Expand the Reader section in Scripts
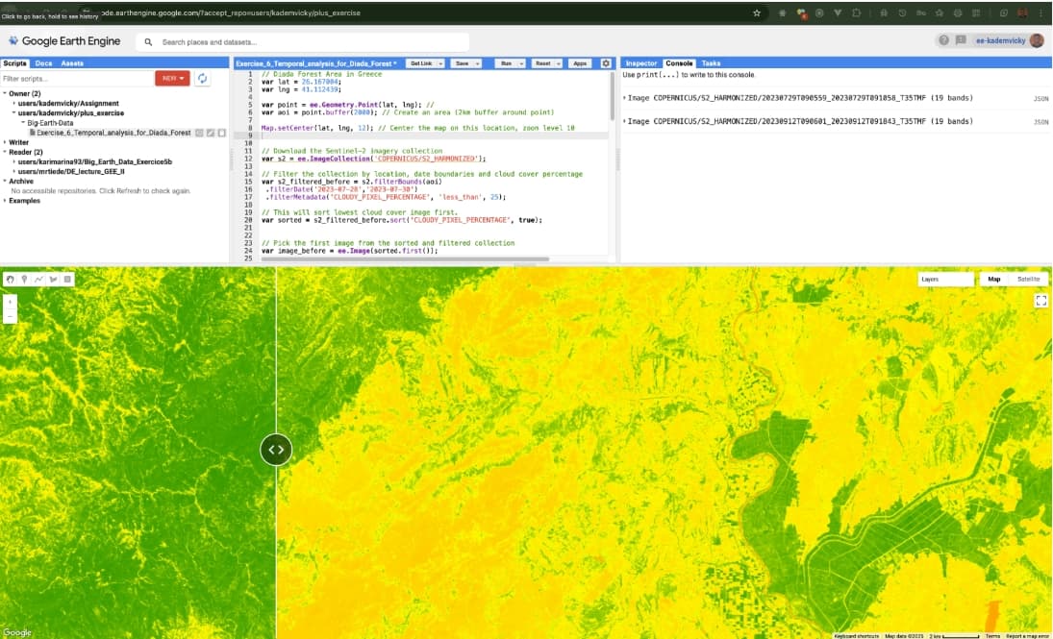Viewport: 1053px width, 639px height. pos(7,152)
